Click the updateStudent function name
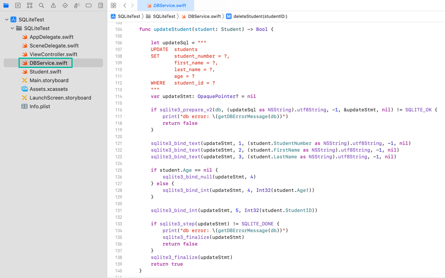 pyautogui.click(x=172, y=29)
